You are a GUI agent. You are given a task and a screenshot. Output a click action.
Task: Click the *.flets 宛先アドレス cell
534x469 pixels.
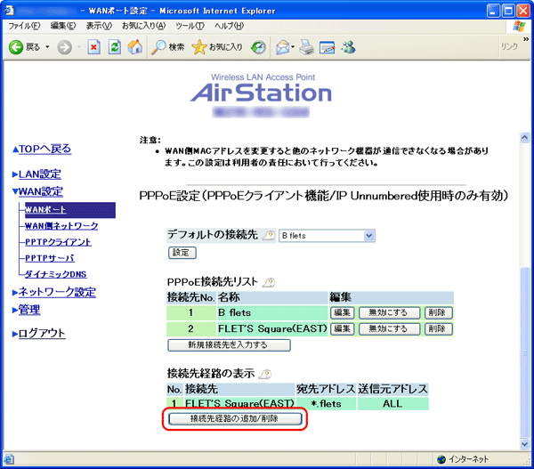click(x=326, y=404)
